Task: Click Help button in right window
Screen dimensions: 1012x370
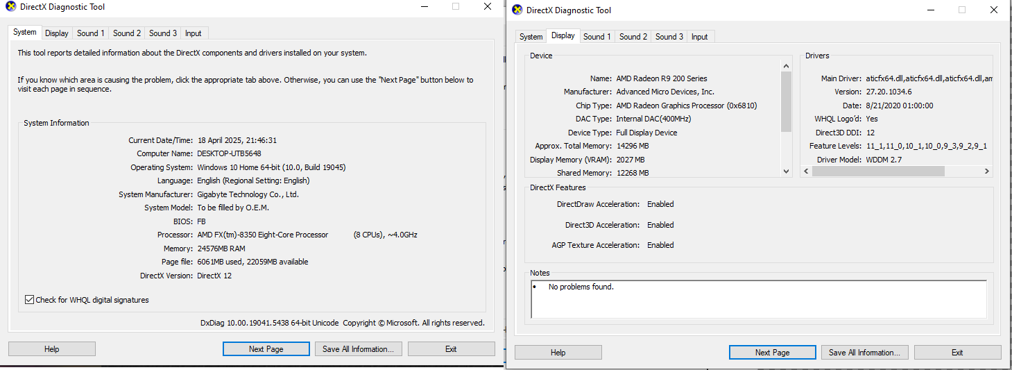Action: point(558,353)
